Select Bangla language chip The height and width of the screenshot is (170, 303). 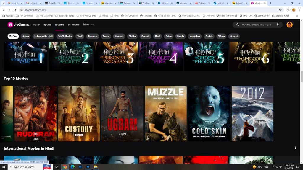(x=180, y=36)
